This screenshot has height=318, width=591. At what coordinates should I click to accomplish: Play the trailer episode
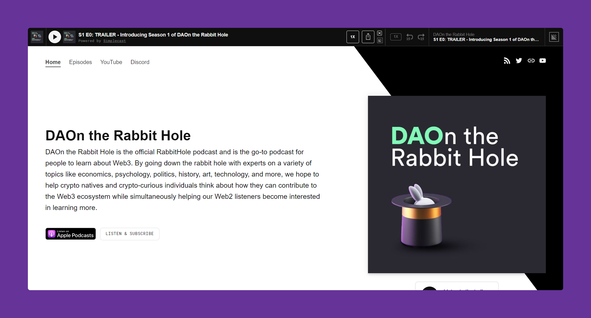[x=55, y=37]
